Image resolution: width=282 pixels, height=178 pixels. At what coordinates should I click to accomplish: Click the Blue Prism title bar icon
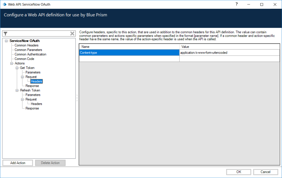(x=5, y=4)
